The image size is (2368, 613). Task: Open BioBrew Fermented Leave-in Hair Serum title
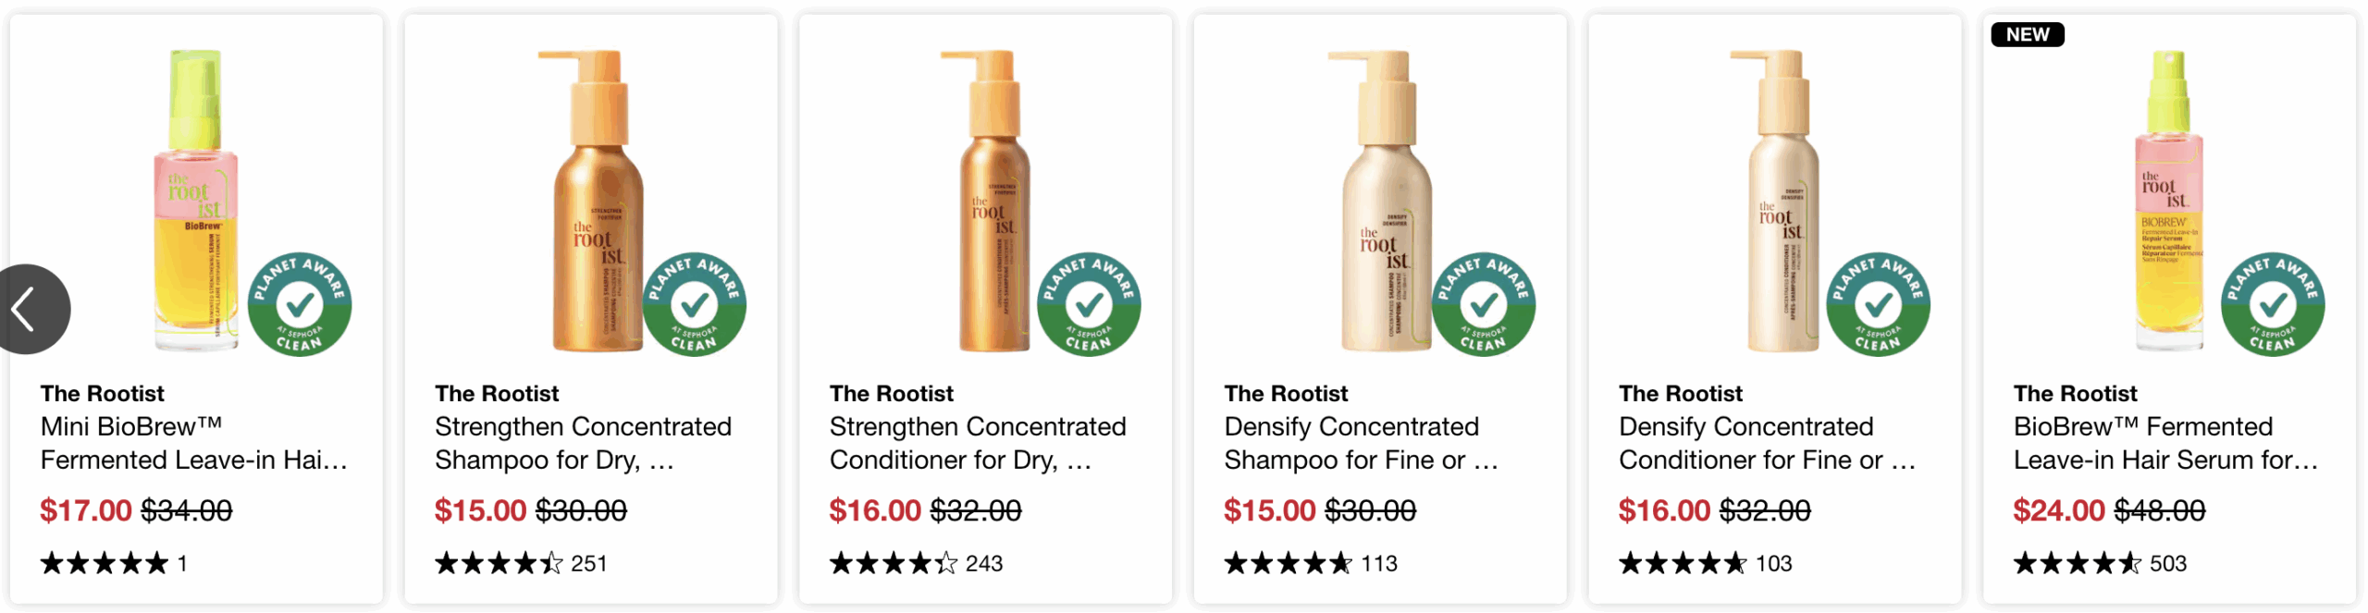coord(2166,443)
